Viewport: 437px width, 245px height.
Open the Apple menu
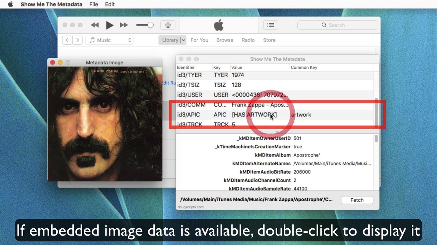(x=10, y=4)
